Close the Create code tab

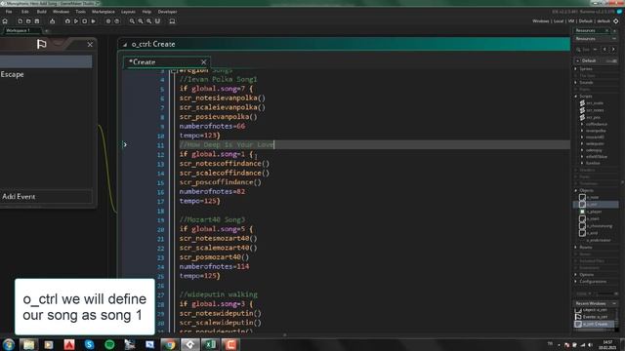click(x=204, y=62)
